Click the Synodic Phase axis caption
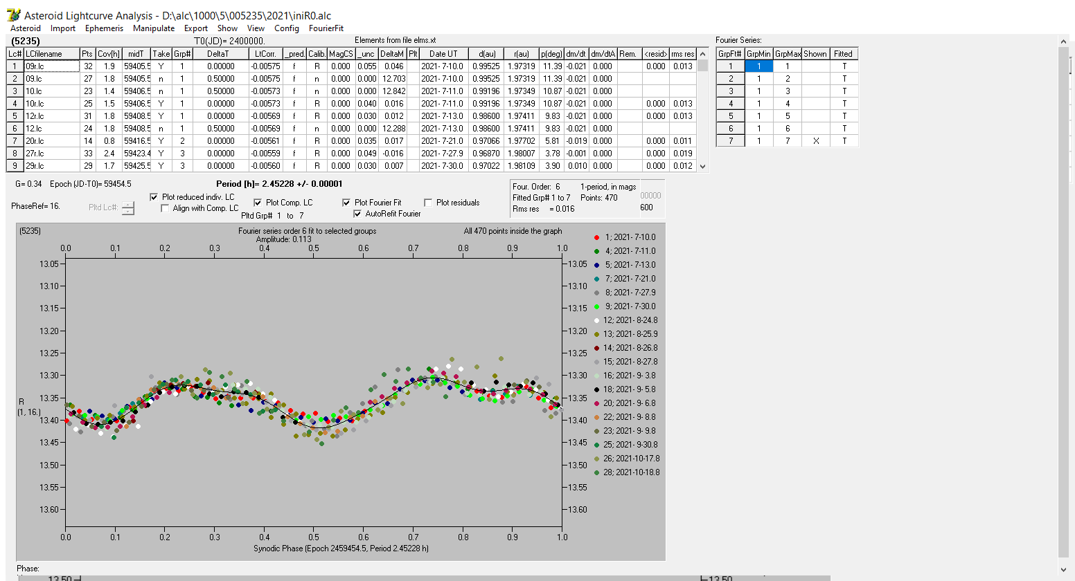 point(341,548)
